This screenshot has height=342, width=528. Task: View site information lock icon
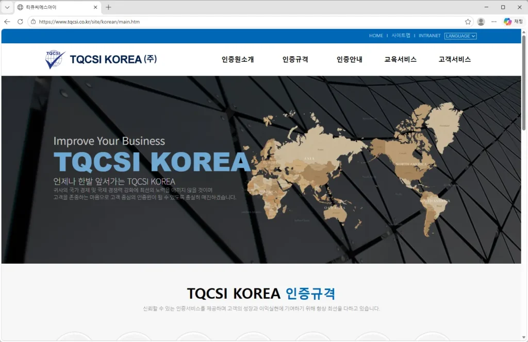coord(34,22)
